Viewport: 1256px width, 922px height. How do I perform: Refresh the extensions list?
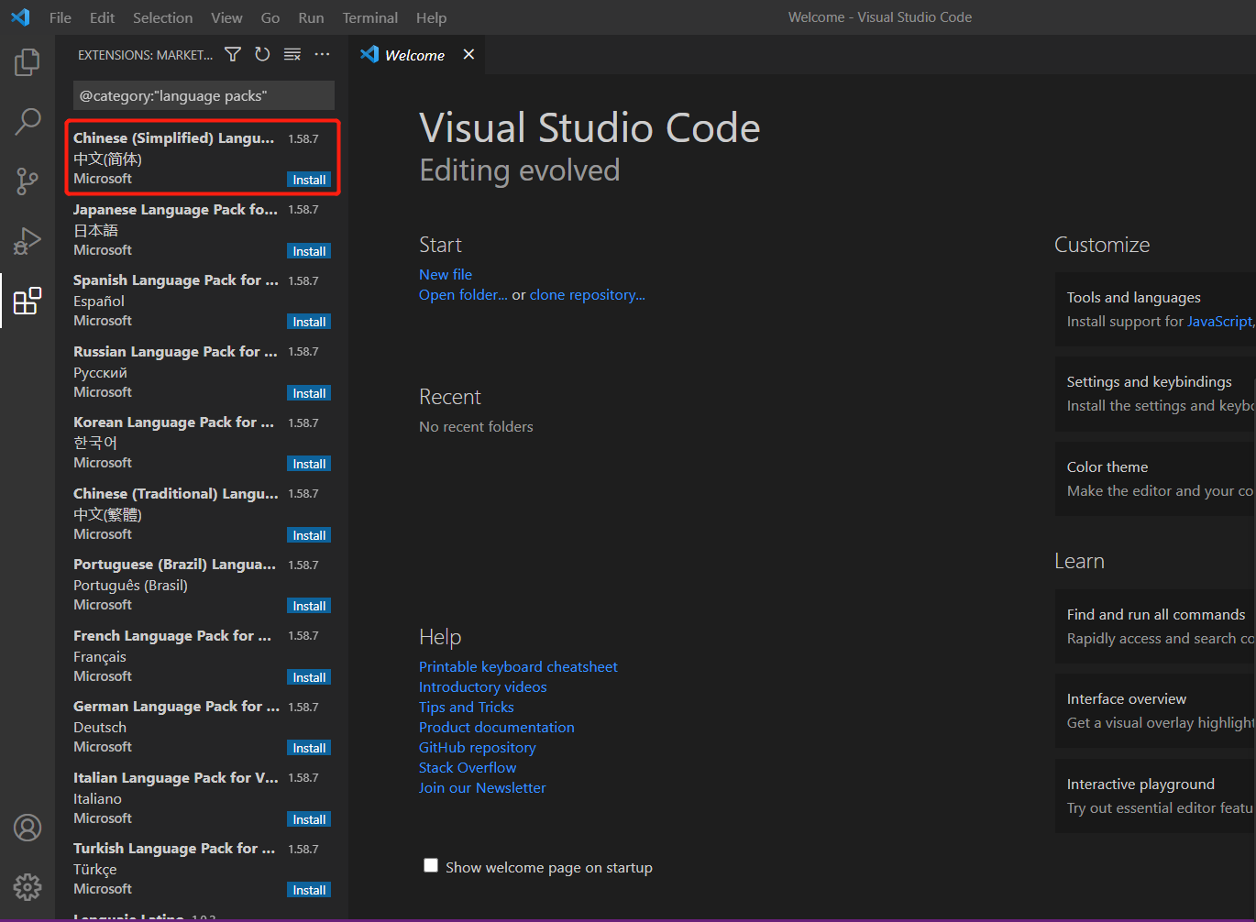[x=262, y=54]
